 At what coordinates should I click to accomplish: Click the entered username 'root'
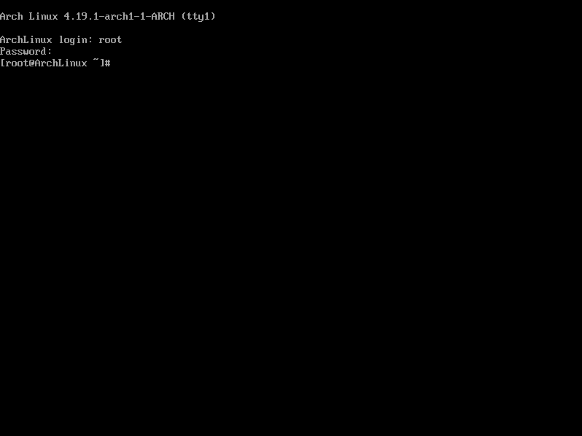pos(110,40)
